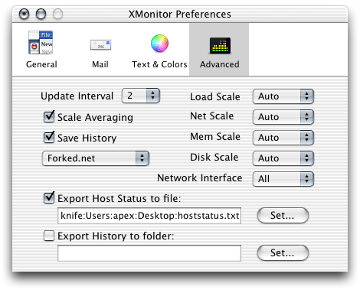Open the Forked.net host dropdown

click(x=96, y=158)
